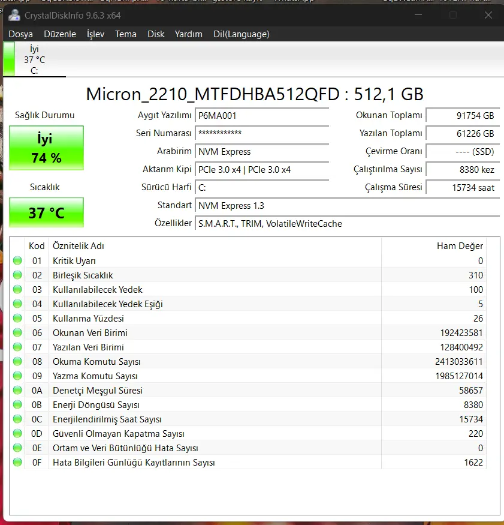Click the Okunan Toplamı value 91754 GB

click(463, 116)
